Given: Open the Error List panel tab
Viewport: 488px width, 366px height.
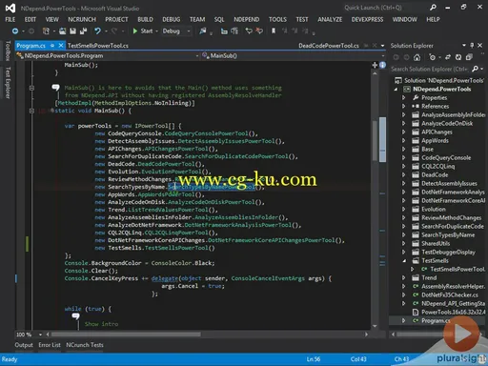Looking at the screenshot, I should pos(50,345).
